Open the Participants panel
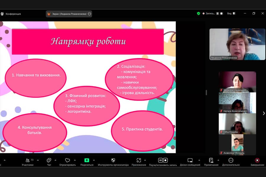266x177 pixels. [27, 162]
